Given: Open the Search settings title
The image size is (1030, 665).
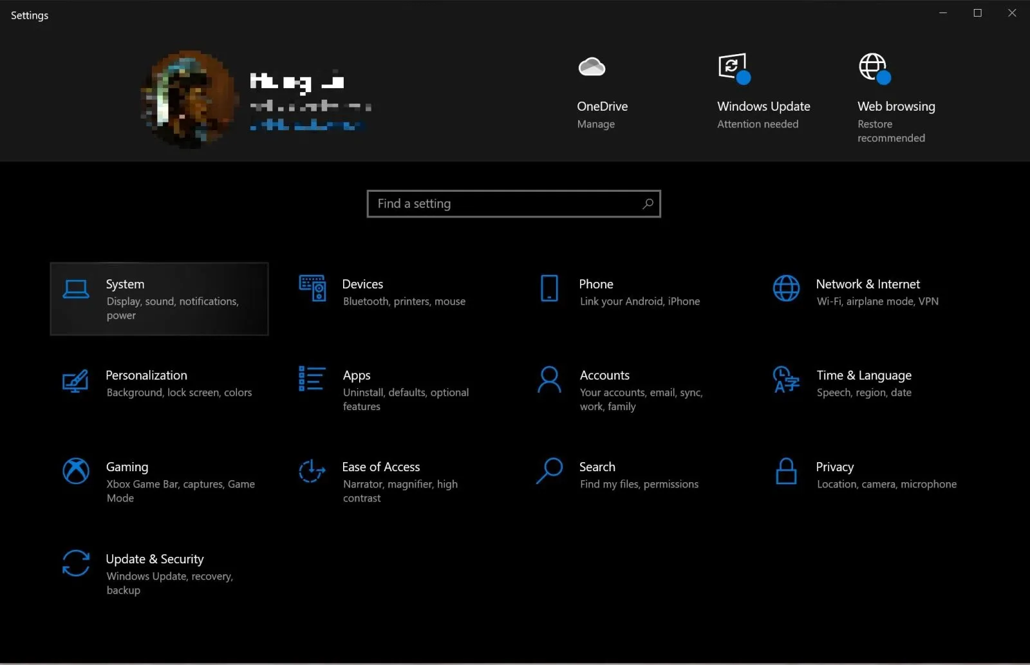Looking at the screenshot, I should [597, 467].
